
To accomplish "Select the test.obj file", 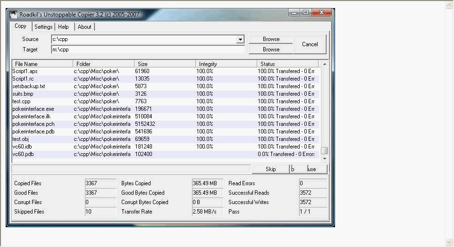I will pos(166,139).
